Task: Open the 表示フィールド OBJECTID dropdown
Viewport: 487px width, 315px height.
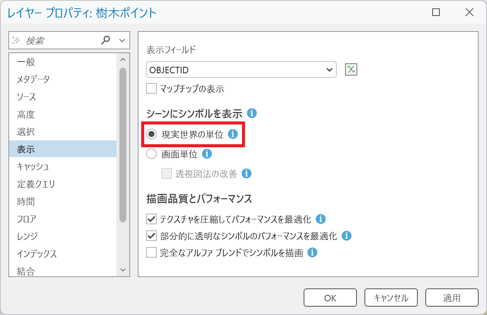Action: click(x=241, y=70)
